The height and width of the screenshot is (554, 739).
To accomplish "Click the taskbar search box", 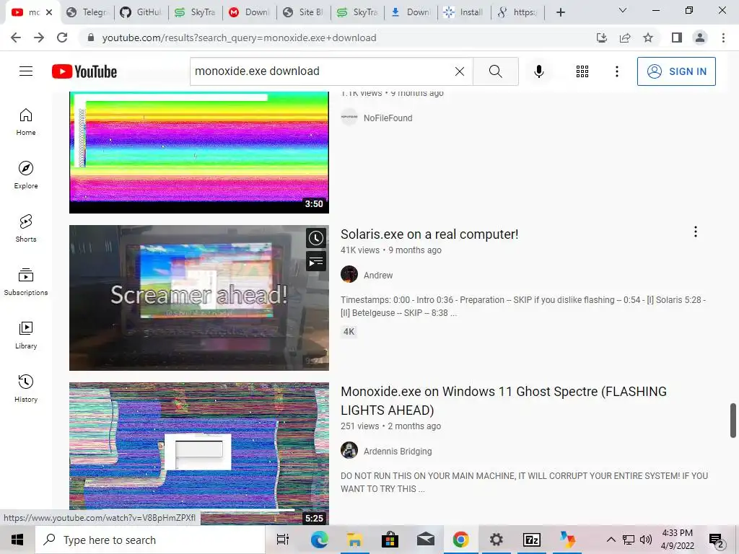I will coord(150,540).
